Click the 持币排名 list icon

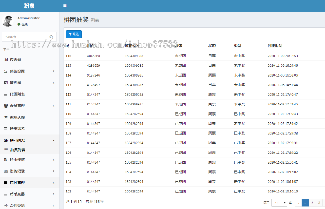5,129
